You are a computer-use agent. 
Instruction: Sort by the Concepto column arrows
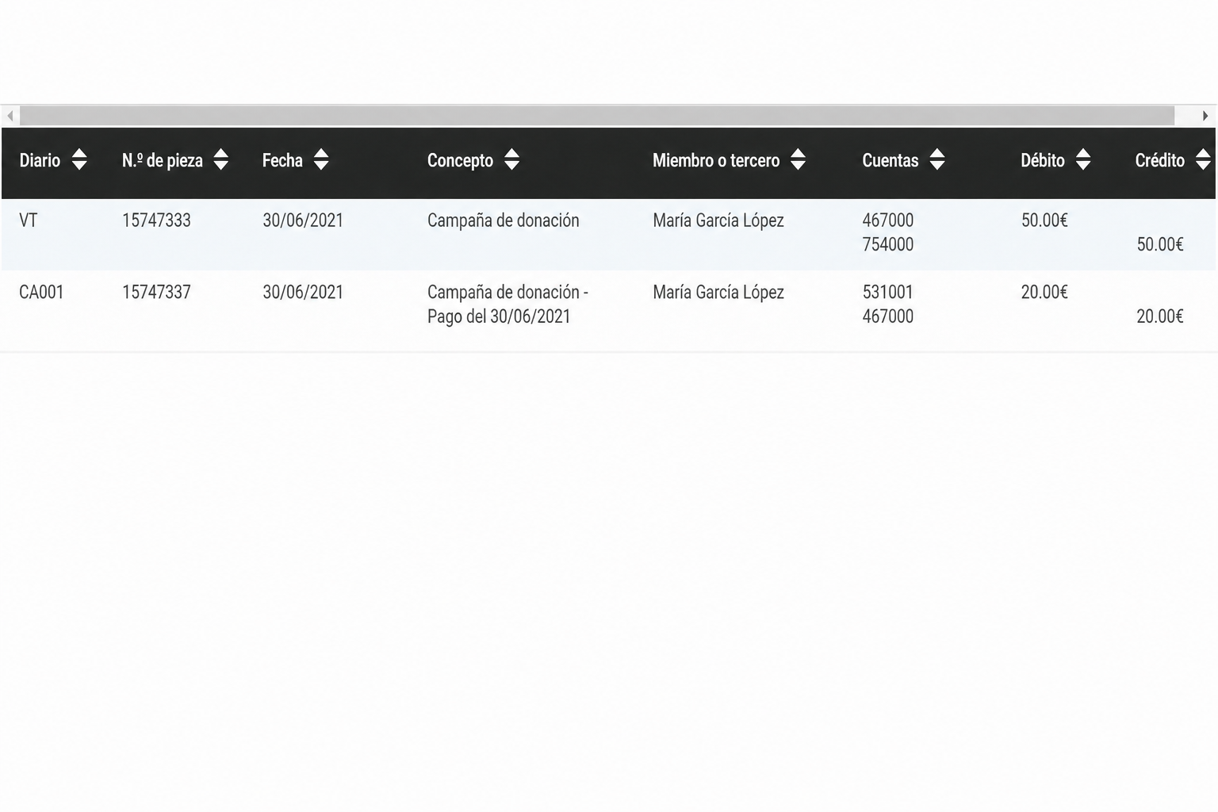pyautogui.click(x=512, y=160)
